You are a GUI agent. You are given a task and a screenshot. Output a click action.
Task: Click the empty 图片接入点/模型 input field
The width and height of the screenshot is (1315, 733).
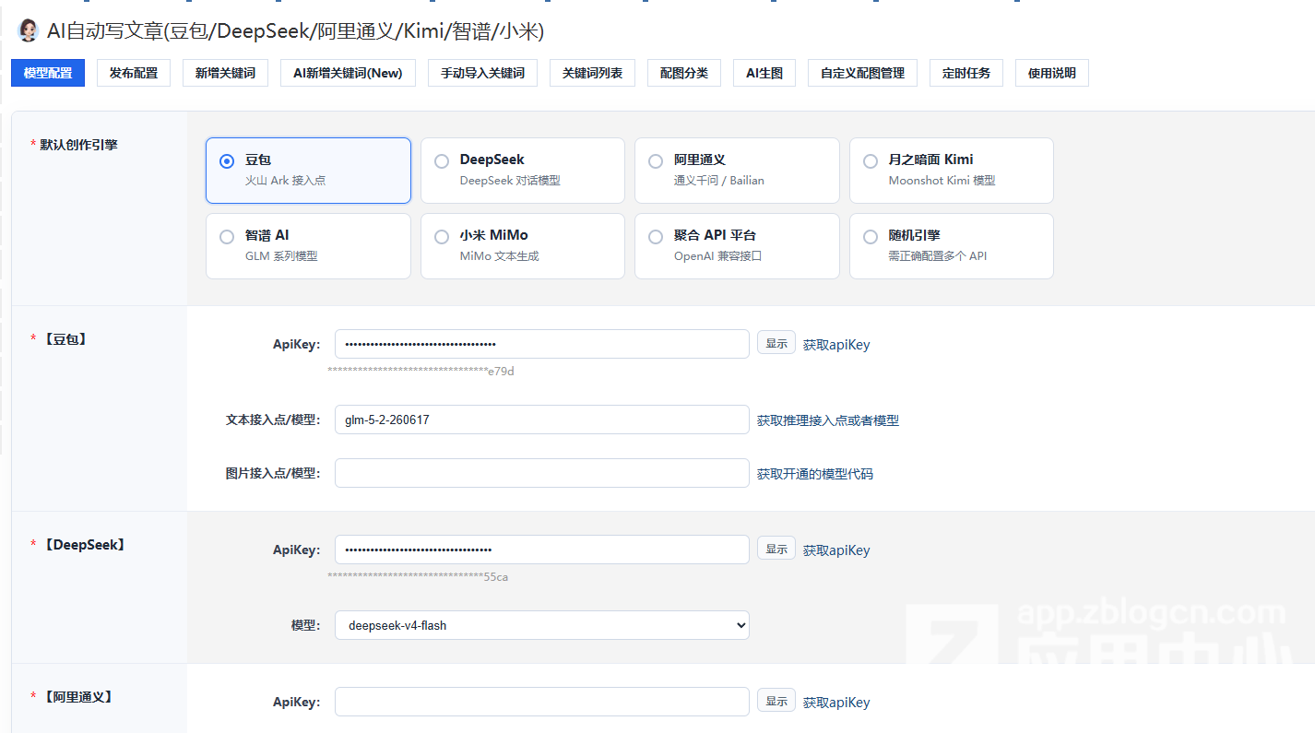coord(542,473)
